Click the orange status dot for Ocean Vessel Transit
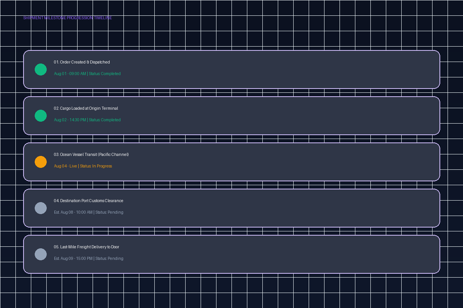The image size is (463, 308). coord(41,162)
